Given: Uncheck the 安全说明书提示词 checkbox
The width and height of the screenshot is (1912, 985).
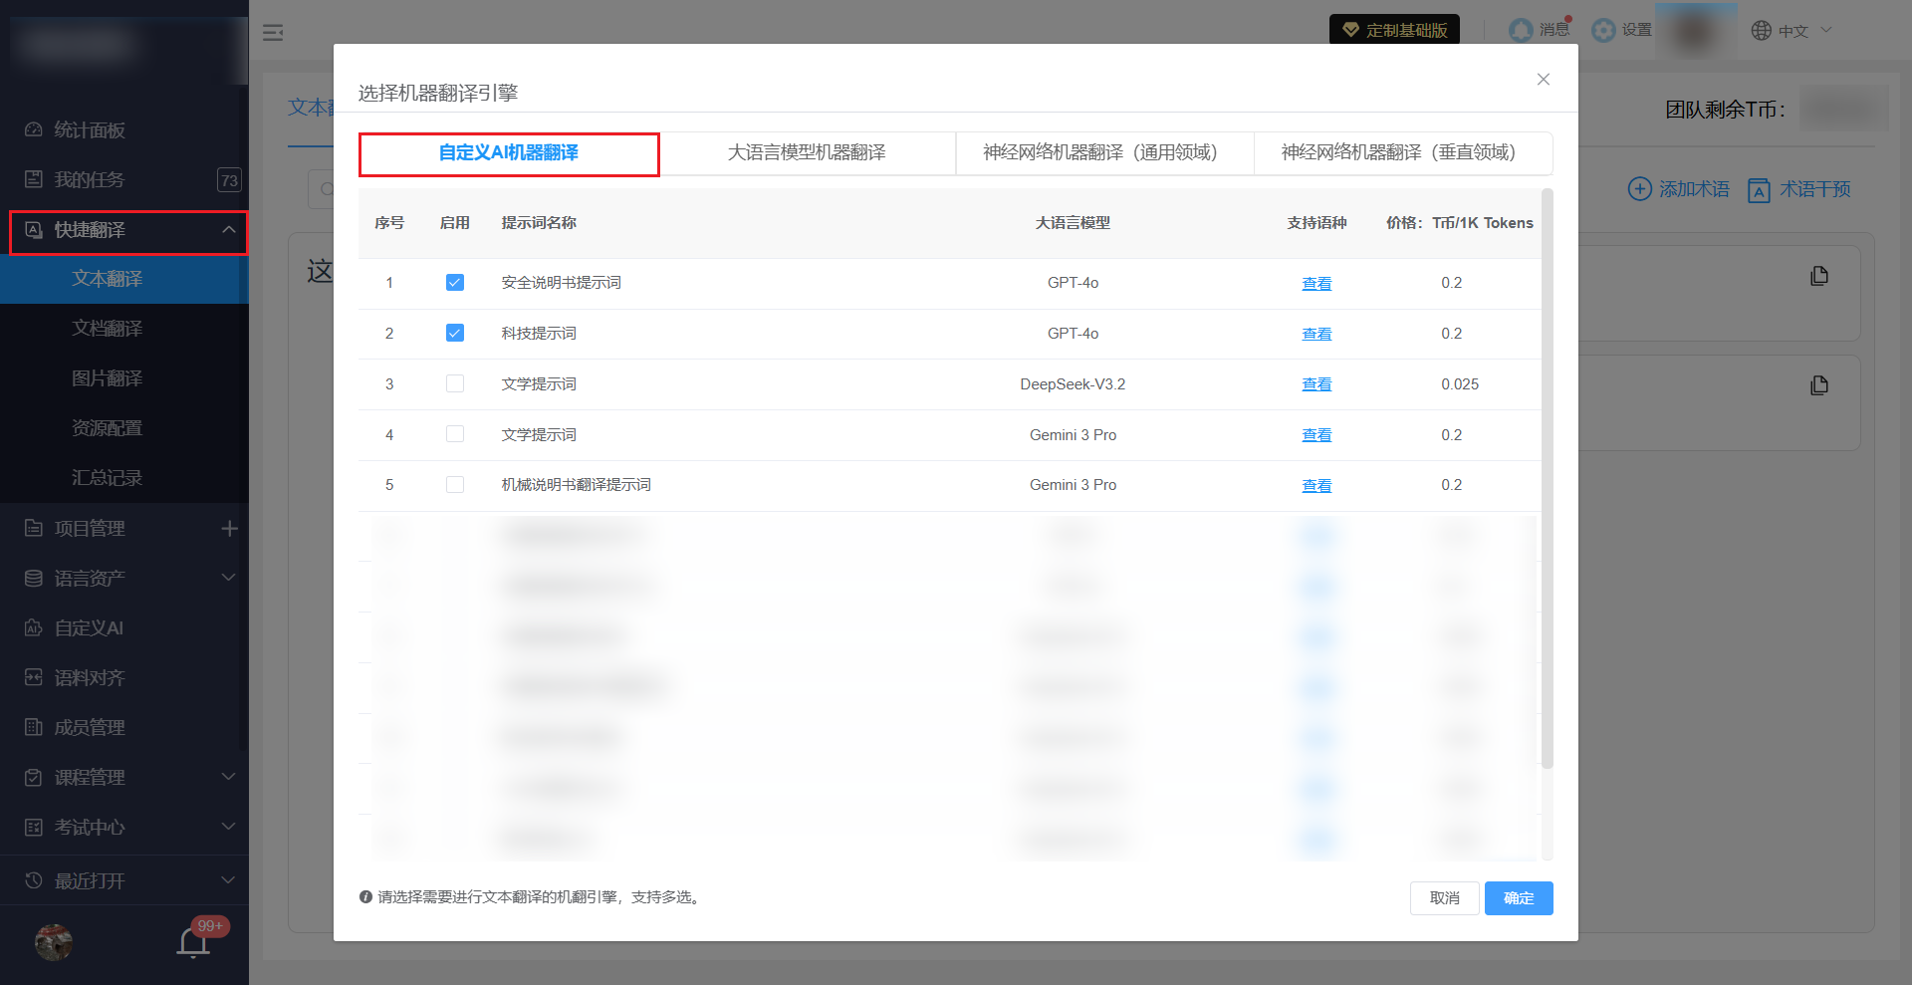Looking at the screenshot, I should 455,283.
